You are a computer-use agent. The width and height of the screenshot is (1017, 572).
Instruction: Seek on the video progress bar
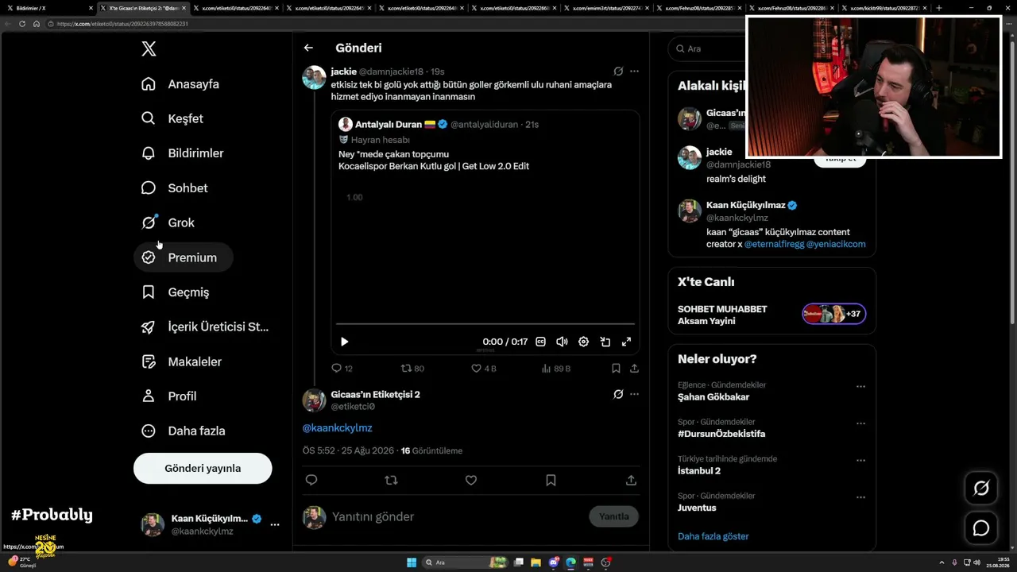485,324
